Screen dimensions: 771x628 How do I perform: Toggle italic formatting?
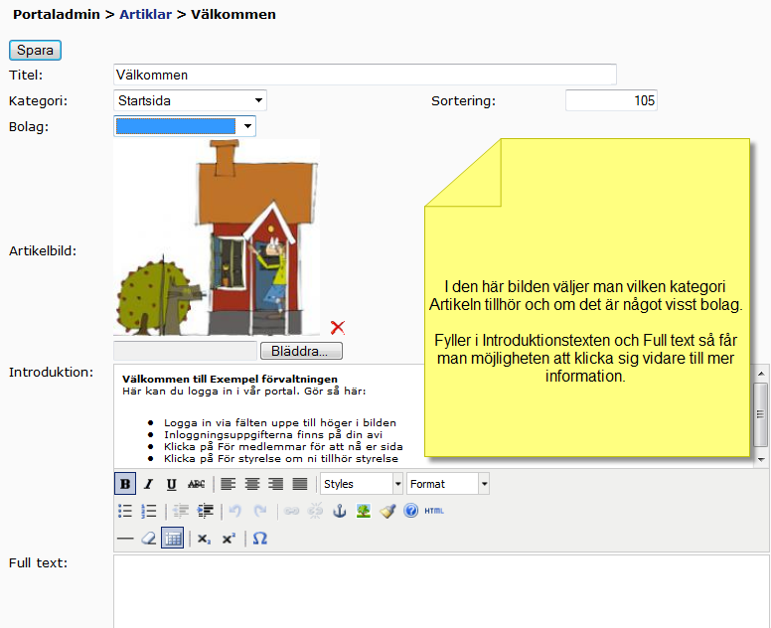(148, 484)
